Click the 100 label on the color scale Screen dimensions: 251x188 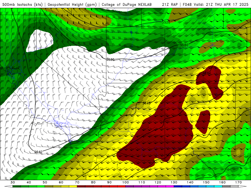(125, 182)
